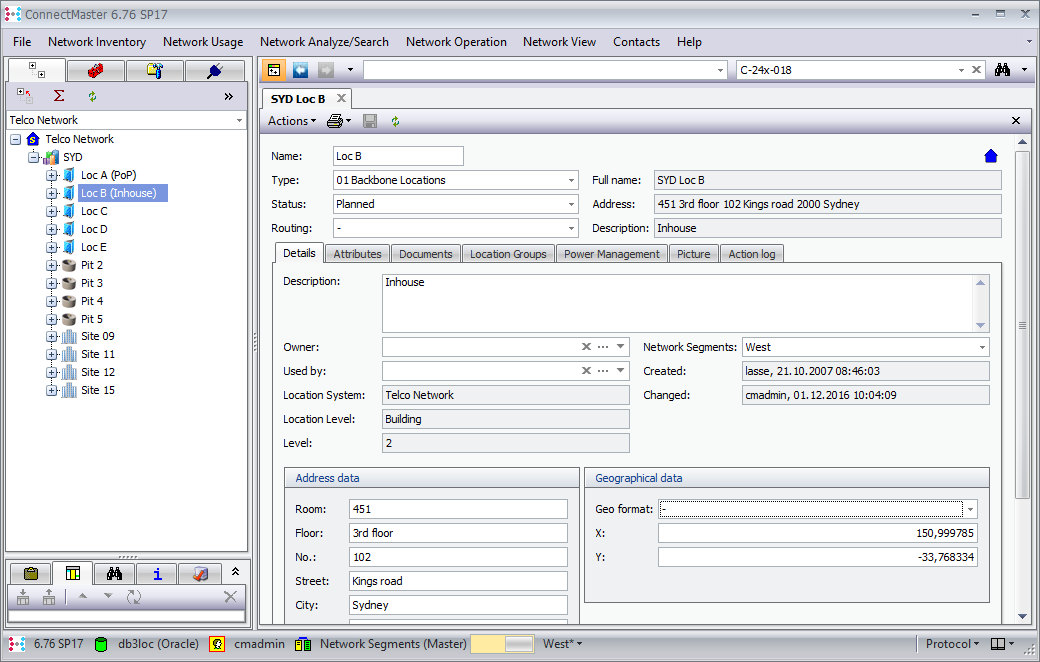Open the Type dropdown for Backbone Locations

tap(571, 180)
